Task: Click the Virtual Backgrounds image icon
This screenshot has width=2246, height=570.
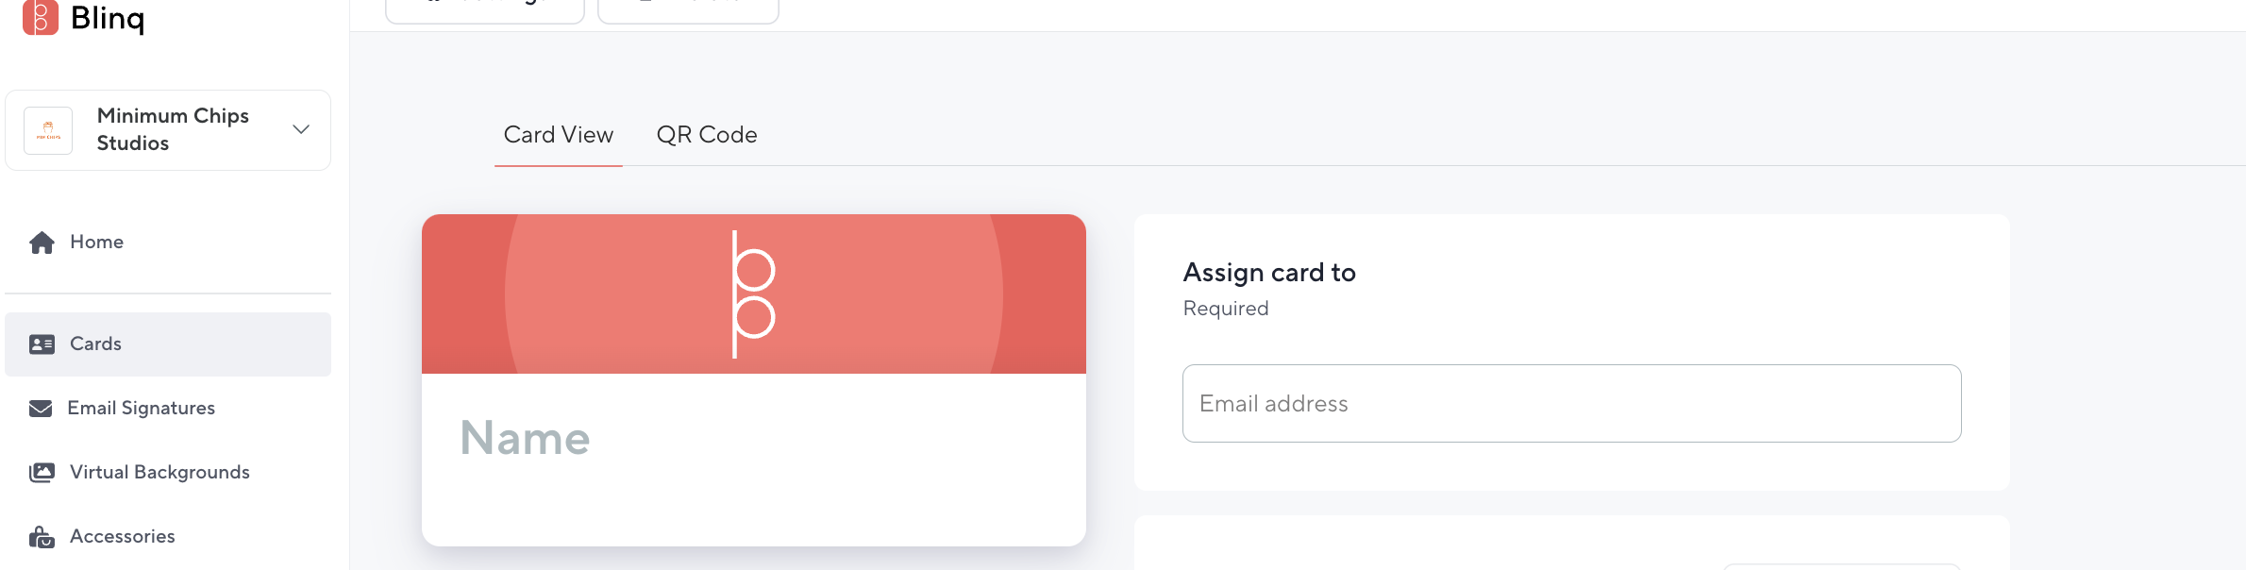Action: [42, 473]
